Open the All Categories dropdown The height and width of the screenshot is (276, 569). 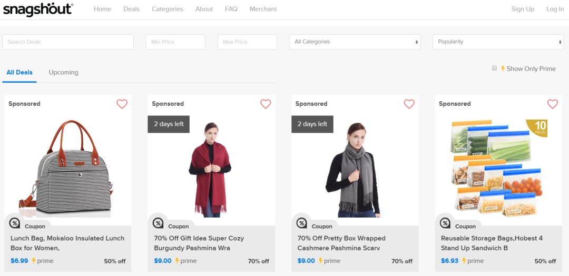click(x=355, y=42)
